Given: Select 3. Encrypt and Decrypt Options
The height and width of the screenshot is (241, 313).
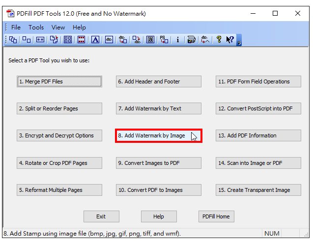Looking at the screenshot, I should pyautogui.click(x=59, y=135).
